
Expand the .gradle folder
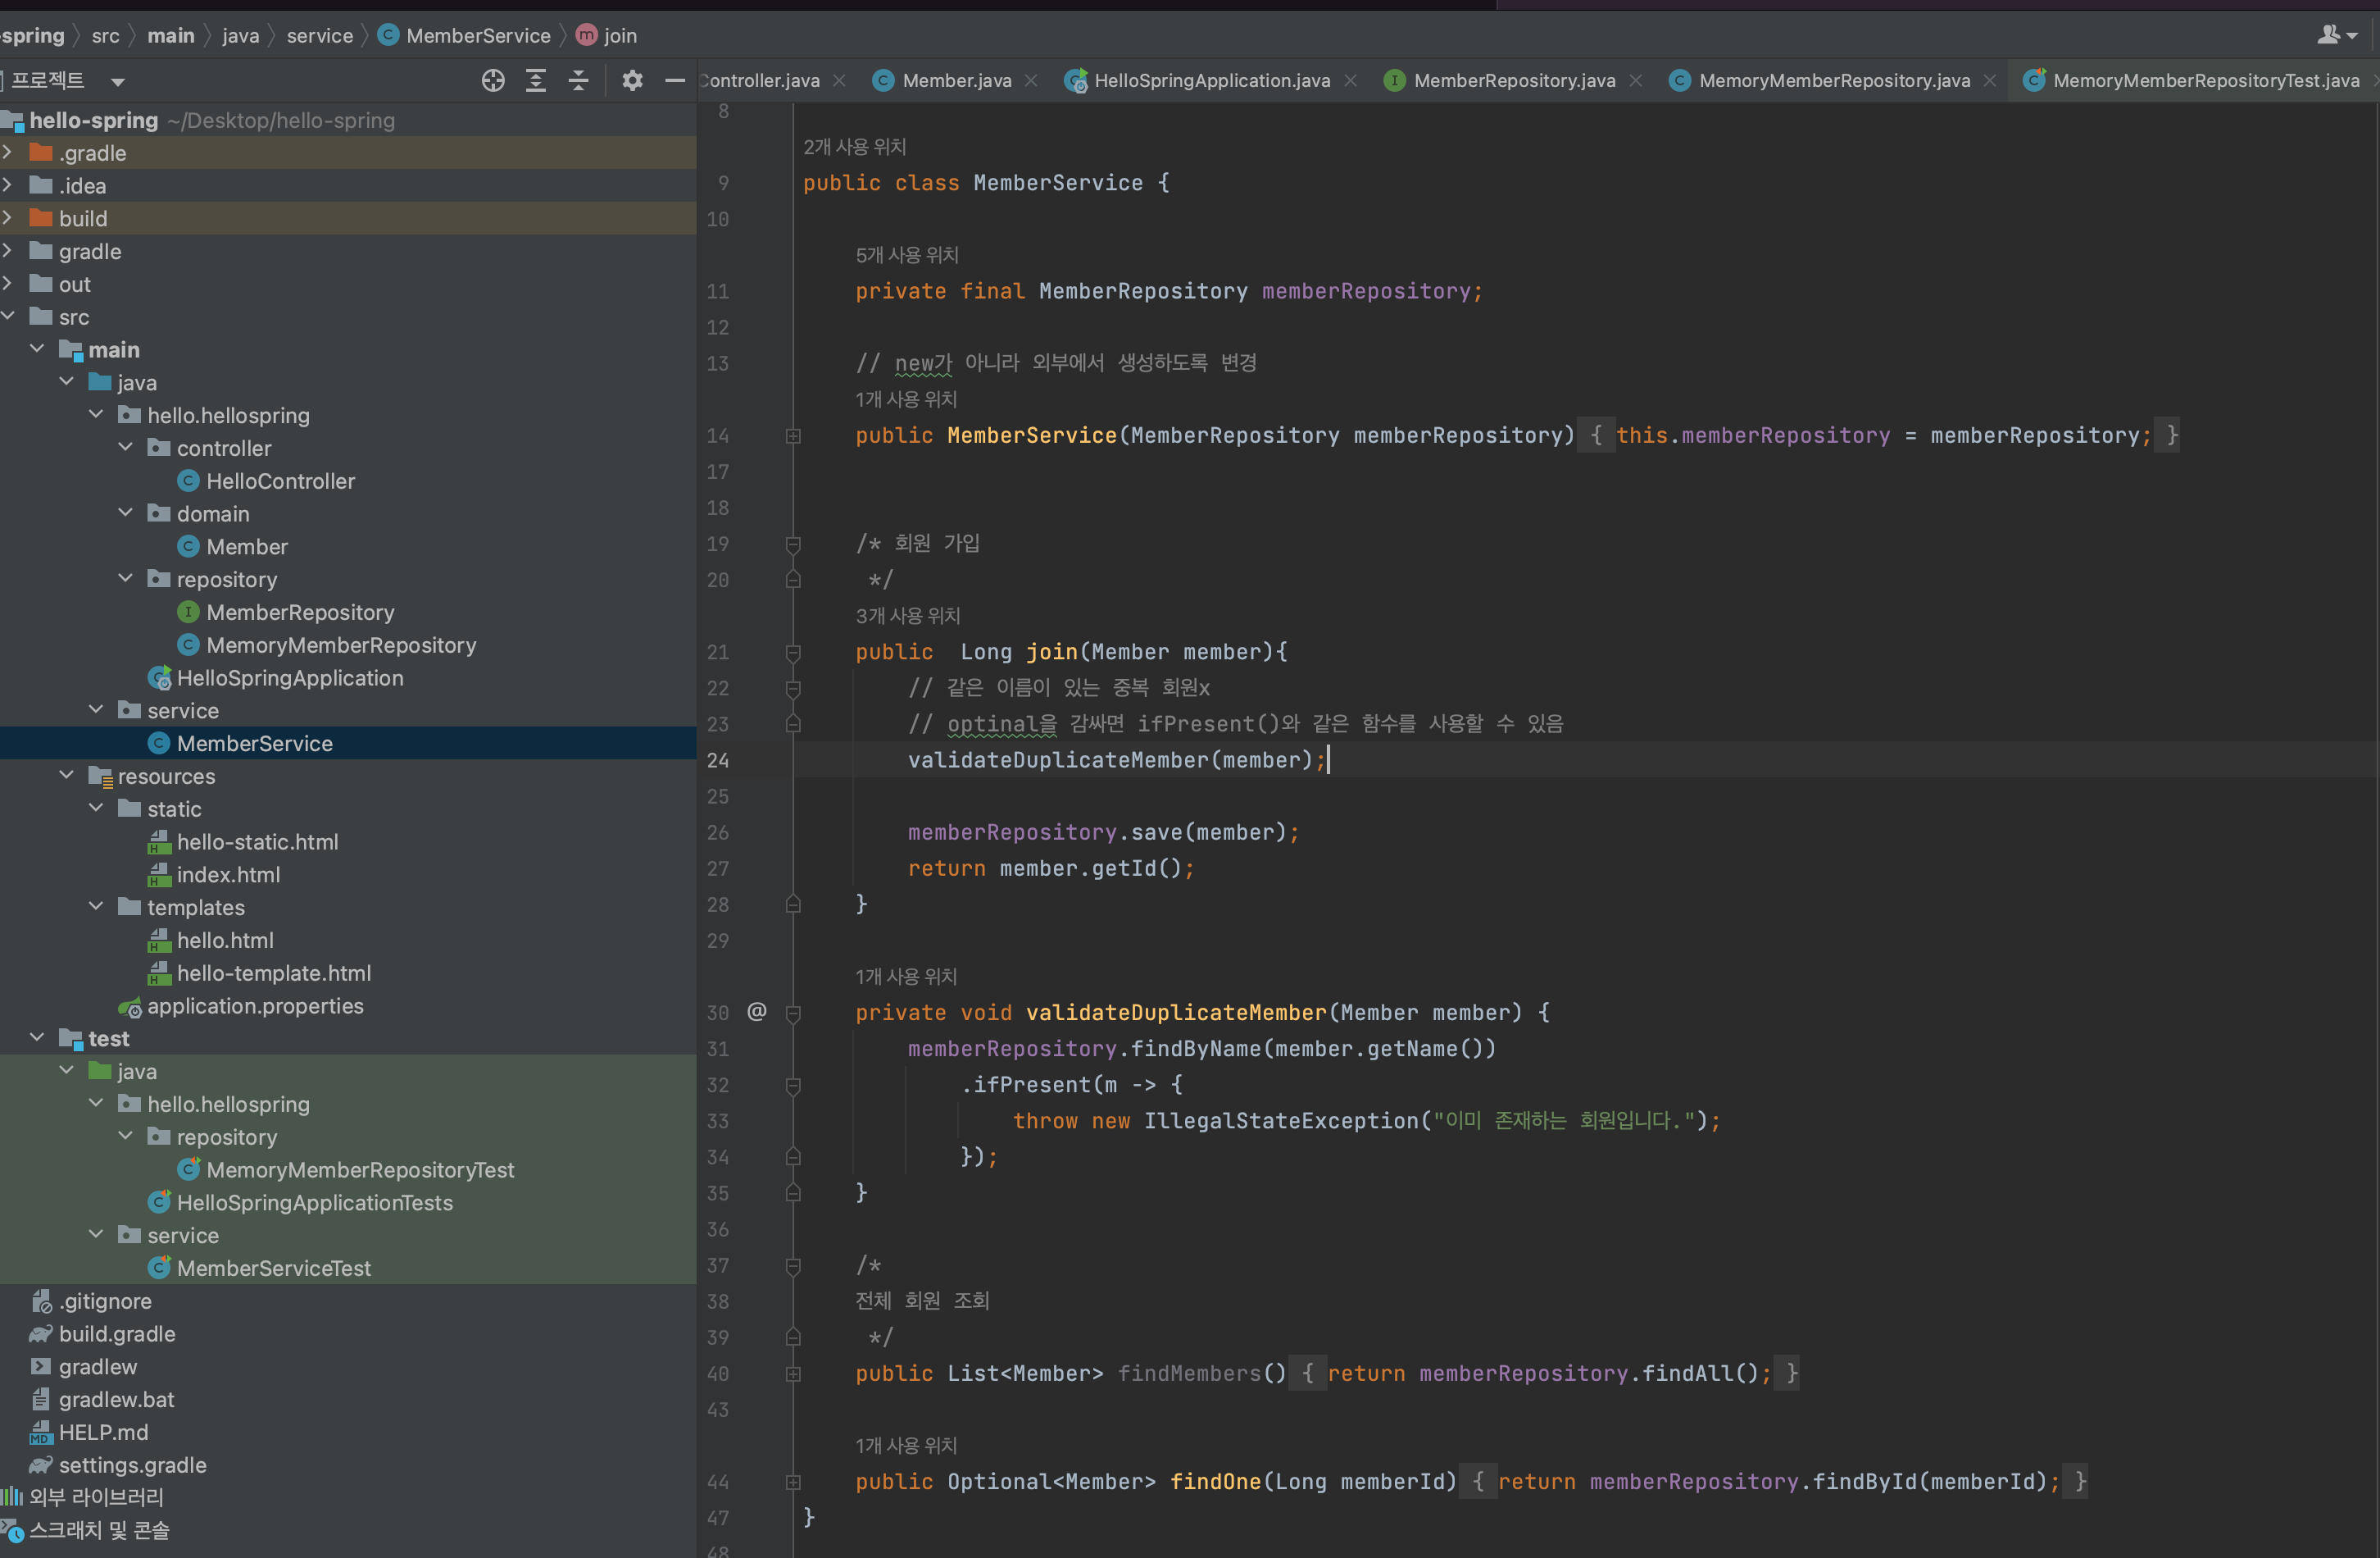[x=8, y=153]
